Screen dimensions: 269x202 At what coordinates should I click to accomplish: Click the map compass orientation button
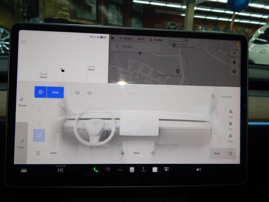tap(235, 52)
